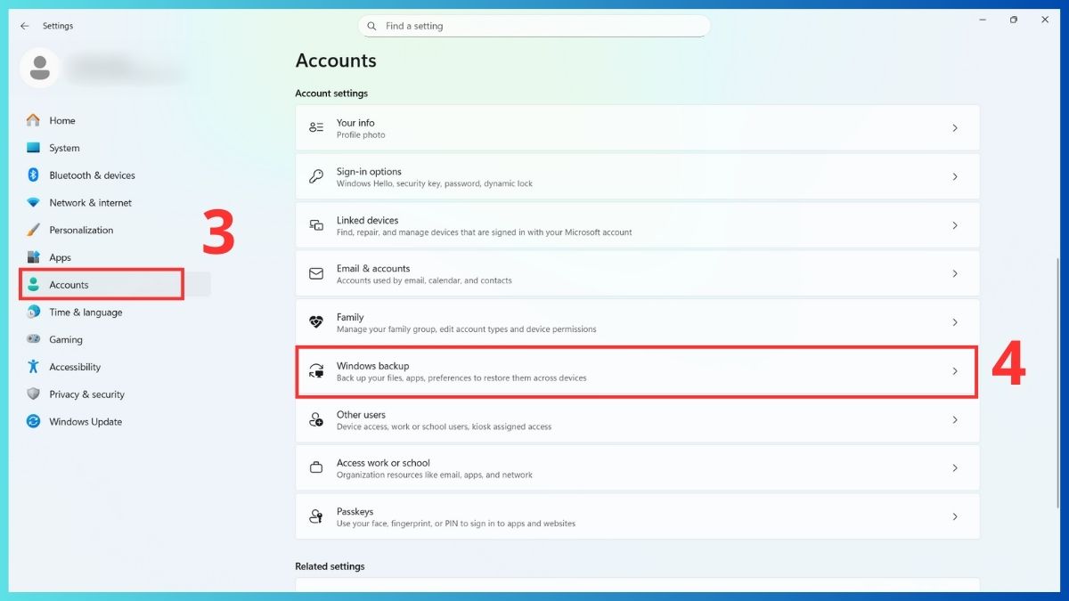Open the Windows backup title
This screenshot has width=1069, height=601.
(x=372, y=366)
